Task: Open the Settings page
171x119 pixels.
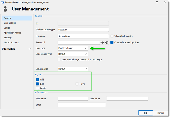Action: tap(17, 37)
